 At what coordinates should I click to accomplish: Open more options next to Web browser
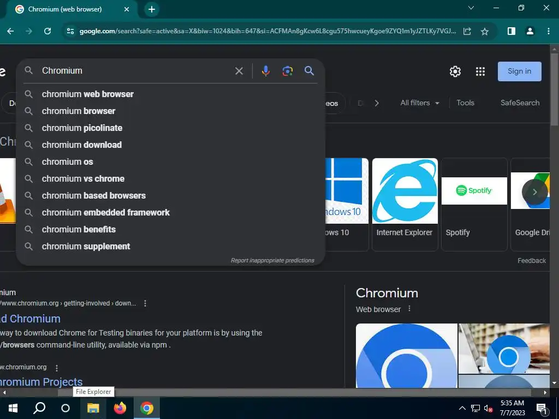point(409,309)
